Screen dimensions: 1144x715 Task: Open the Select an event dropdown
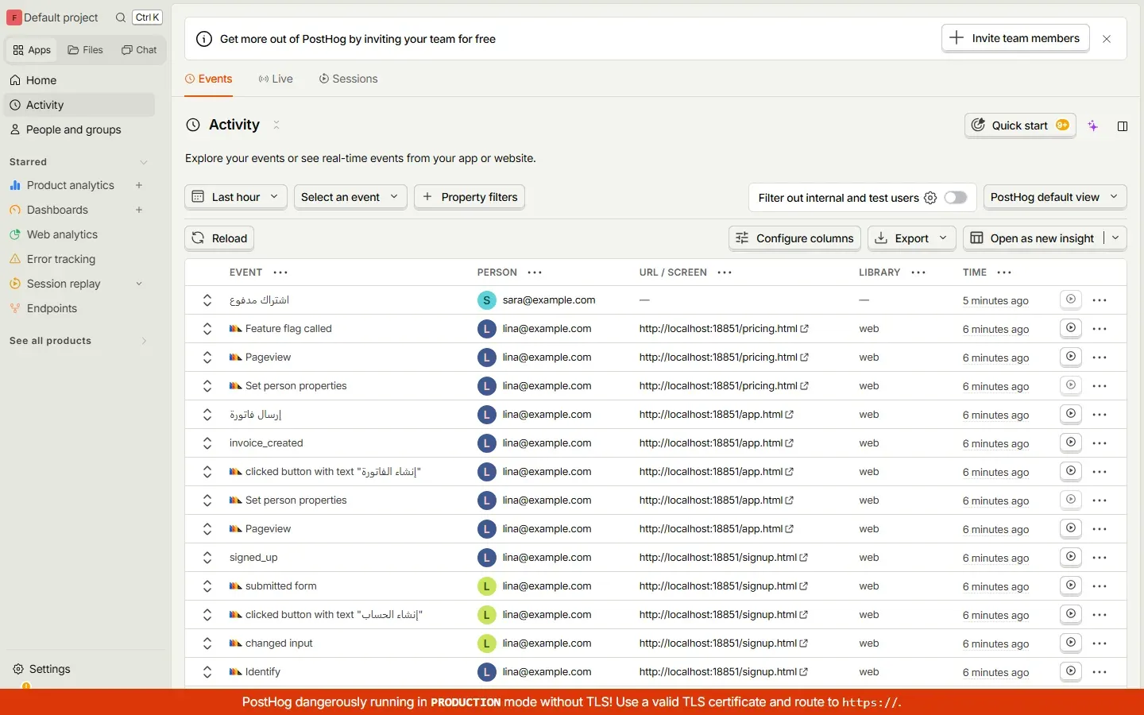coord(350,197)
